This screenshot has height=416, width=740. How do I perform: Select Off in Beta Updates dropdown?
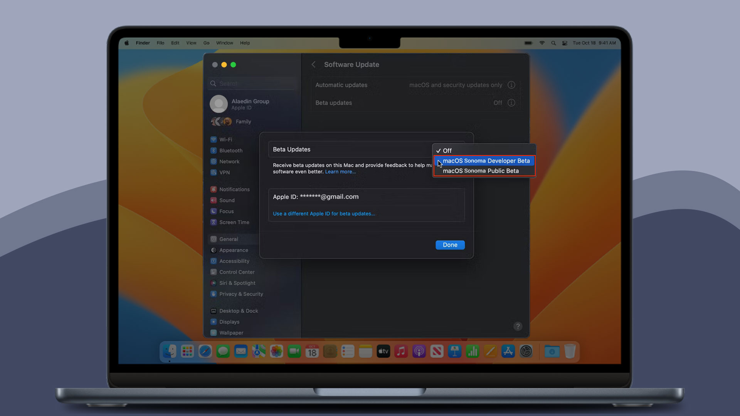coord(484,151)
